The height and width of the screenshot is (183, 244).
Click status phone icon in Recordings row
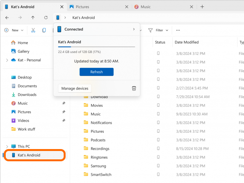158,148
